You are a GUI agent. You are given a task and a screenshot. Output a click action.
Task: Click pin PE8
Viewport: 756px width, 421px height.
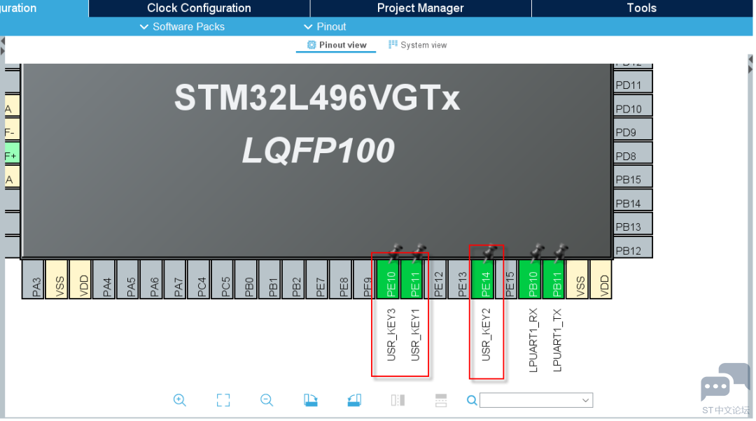coord(342,279)
